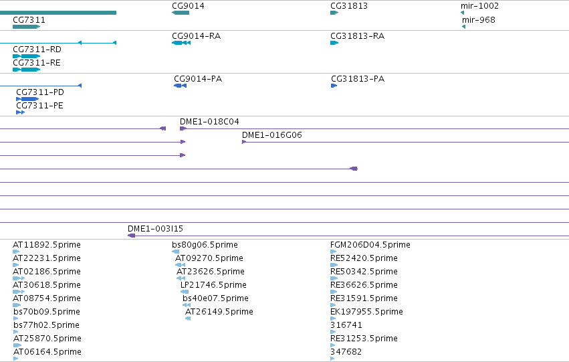Select the CG31813-PA protein arrow
569x362 pixels.
coord(334,86)
